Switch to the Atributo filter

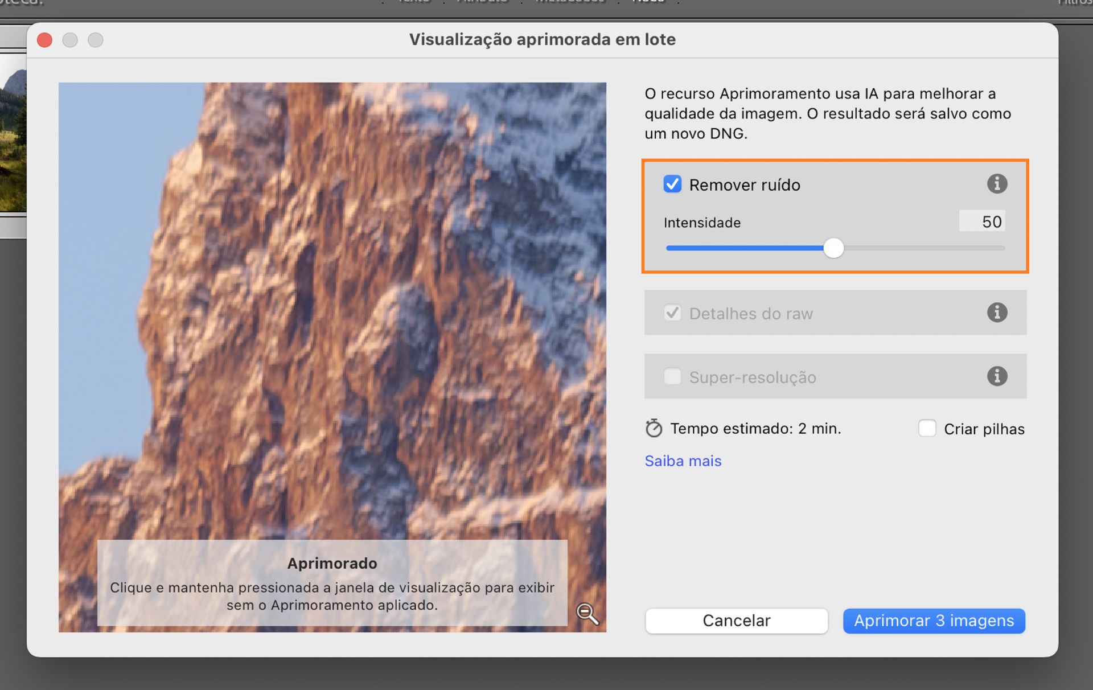click(482, 3)
